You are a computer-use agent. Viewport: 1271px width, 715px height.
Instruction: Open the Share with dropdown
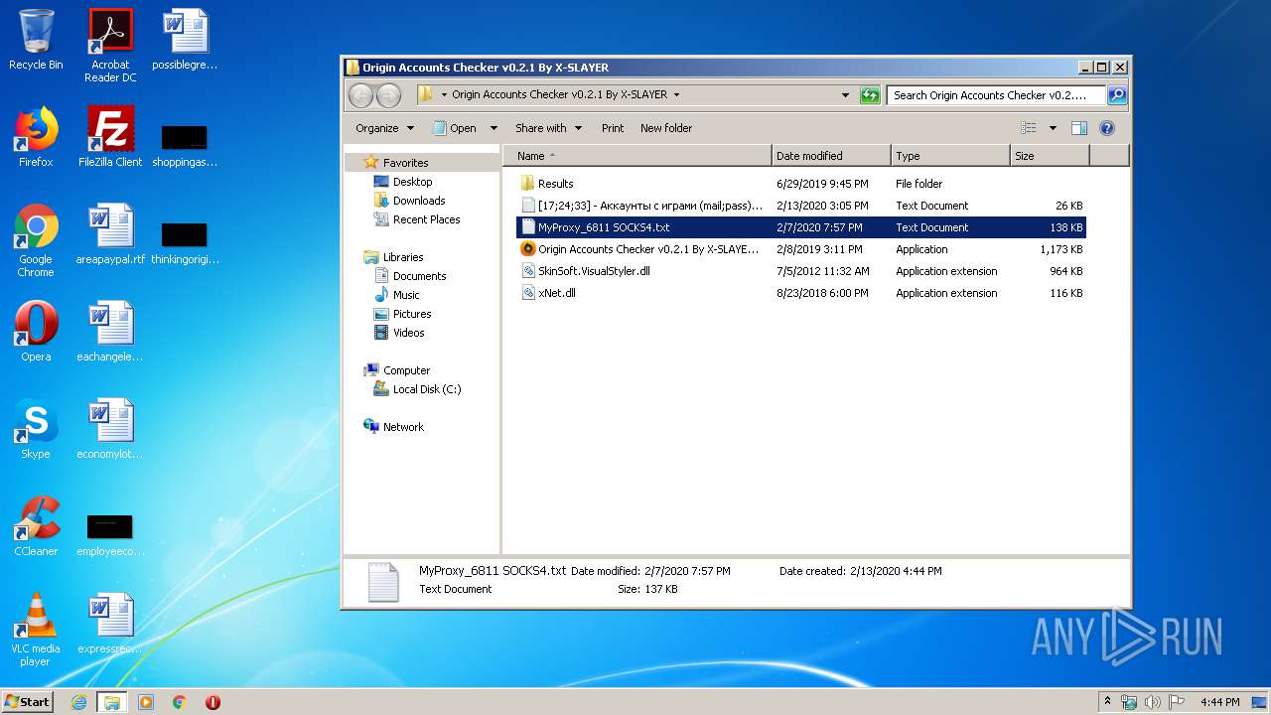click(x=547, y=128)
